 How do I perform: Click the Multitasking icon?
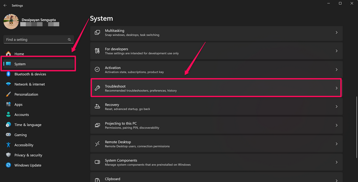tap(98, 33)
